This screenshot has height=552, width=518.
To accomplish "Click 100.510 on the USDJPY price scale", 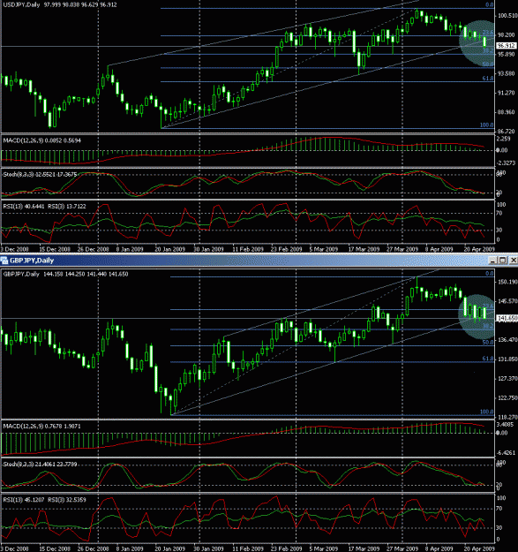I will [x=507, y=16].
